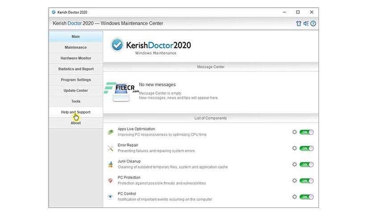Open Program Settings

(x=76, y=80)
